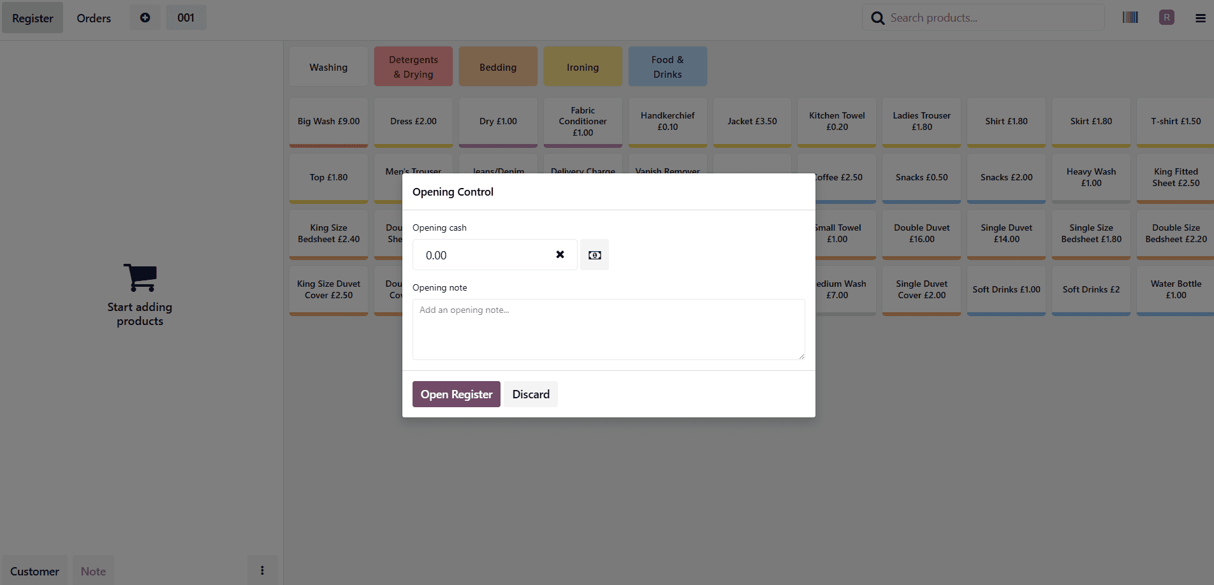Add Dress £2.00 product
The height and width of the screenshot is (585, 1214).
tap(413, 122)
